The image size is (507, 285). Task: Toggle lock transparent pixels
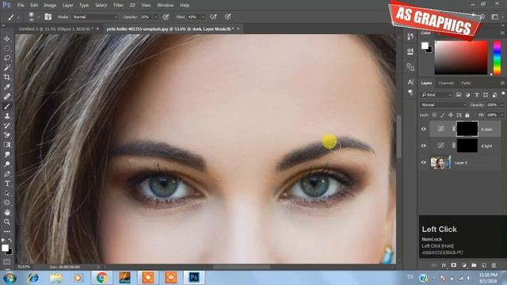(434, 115)
